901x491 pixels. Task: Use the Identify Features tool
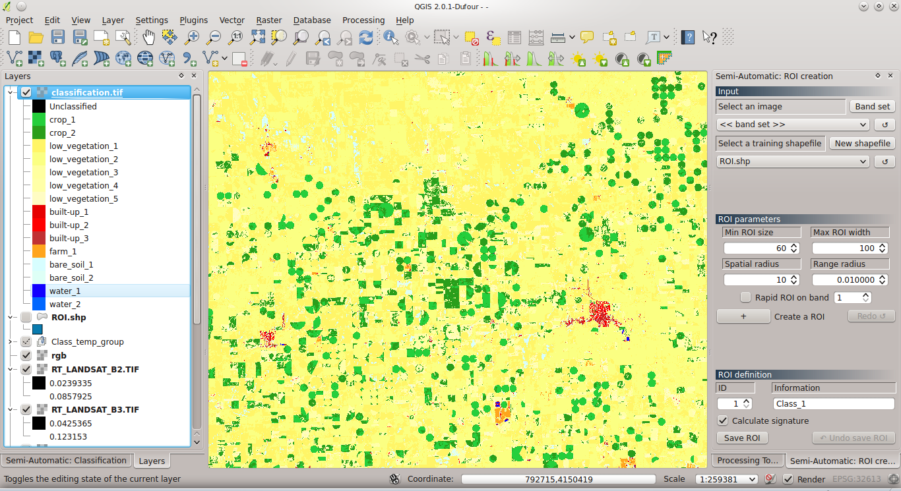click(390, 38)
